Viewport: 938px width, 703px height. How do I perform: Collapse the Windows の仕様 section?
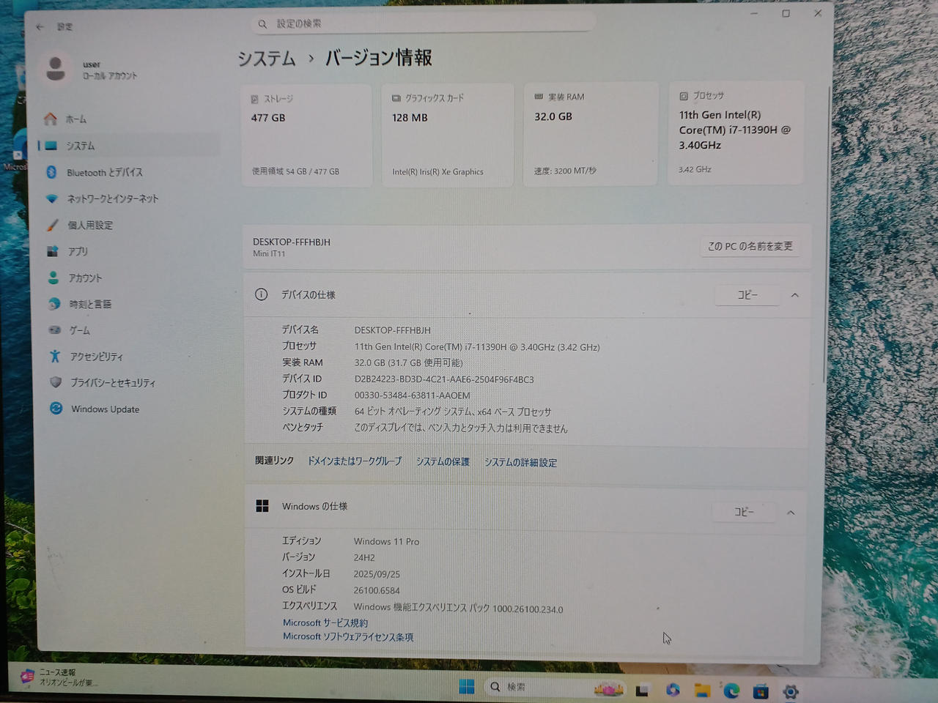791,513
